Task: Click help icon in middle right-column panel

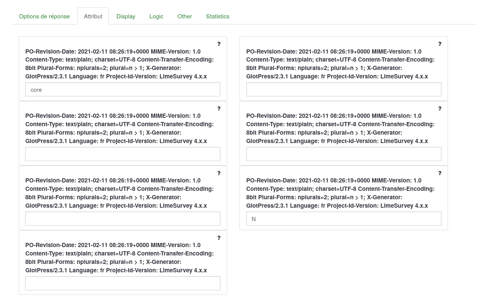Action: point(440,109)
